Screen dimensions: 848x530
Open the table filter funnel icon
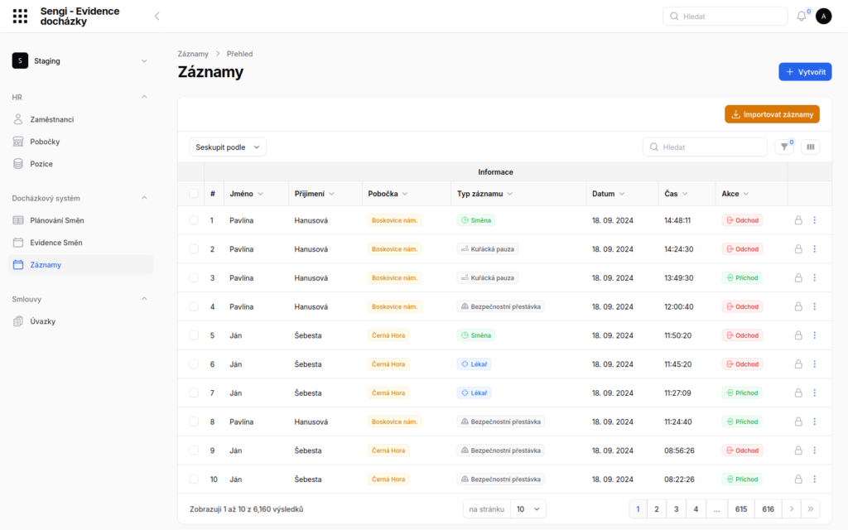pos(783,147)
